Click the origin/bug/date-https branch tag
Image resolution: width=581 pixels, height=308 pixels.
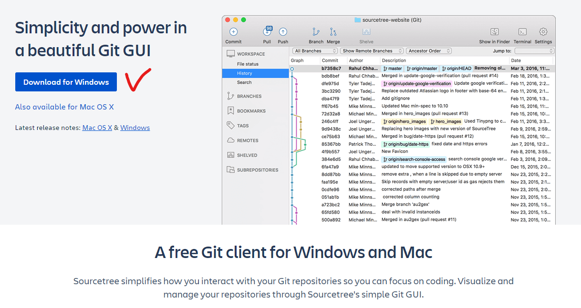[x=405, y=144]
